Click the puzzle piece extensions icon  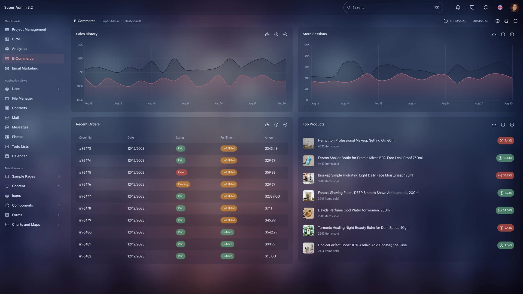(x=506, y=21)
